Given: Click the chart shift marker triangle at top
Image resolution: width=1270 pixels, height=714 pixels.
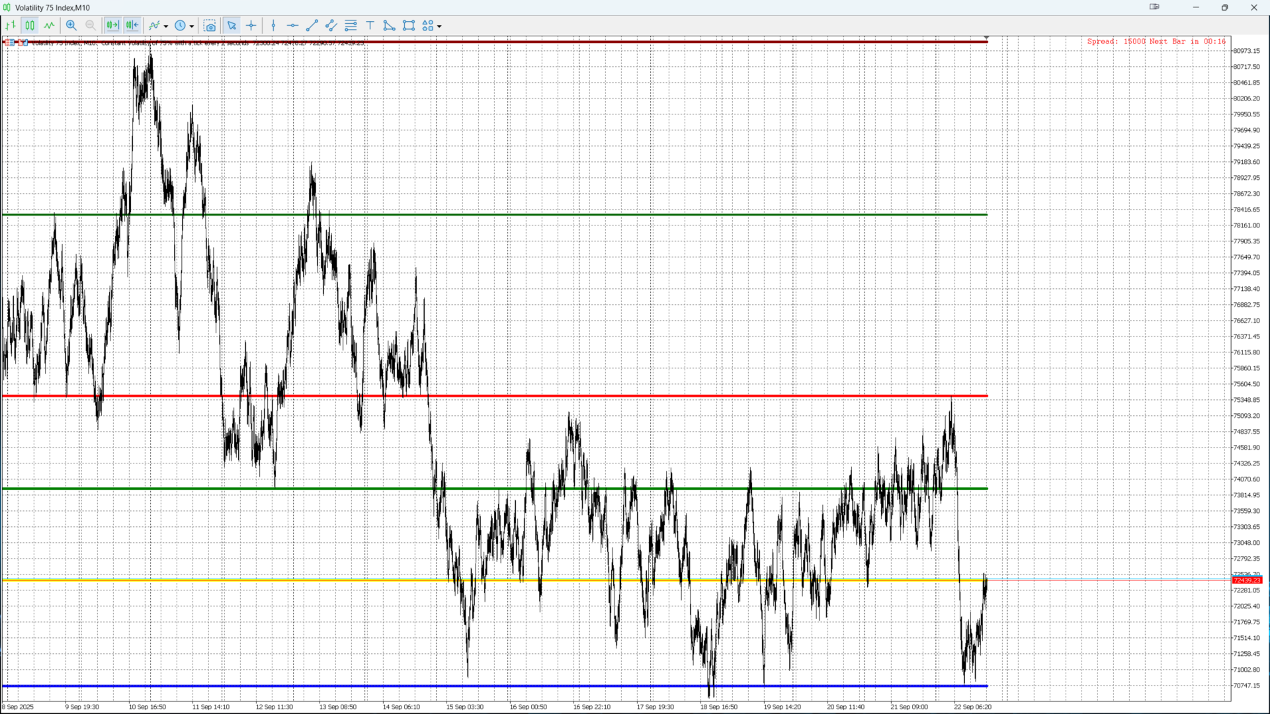Looking at the screenshot, I should click(x=986, y=38).
